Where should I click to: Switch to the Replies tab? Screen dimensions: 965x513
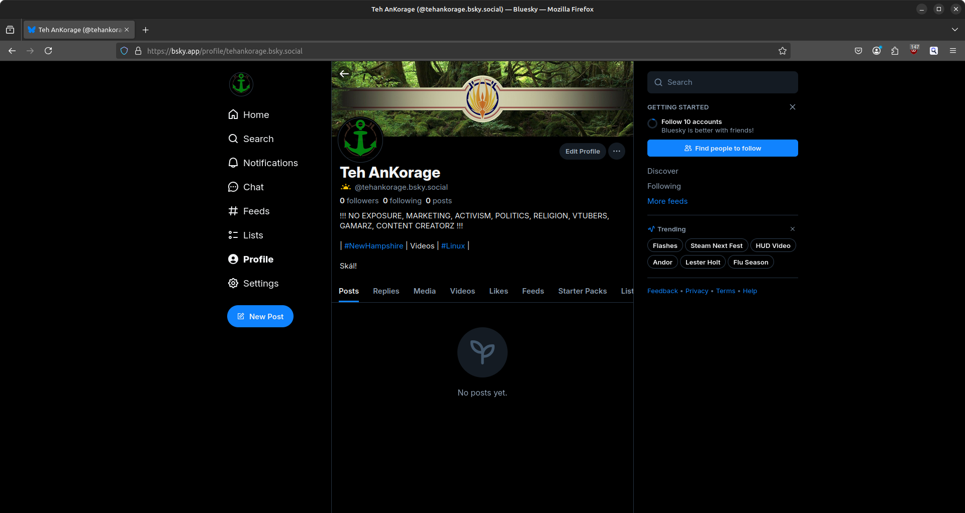(386, 291)
